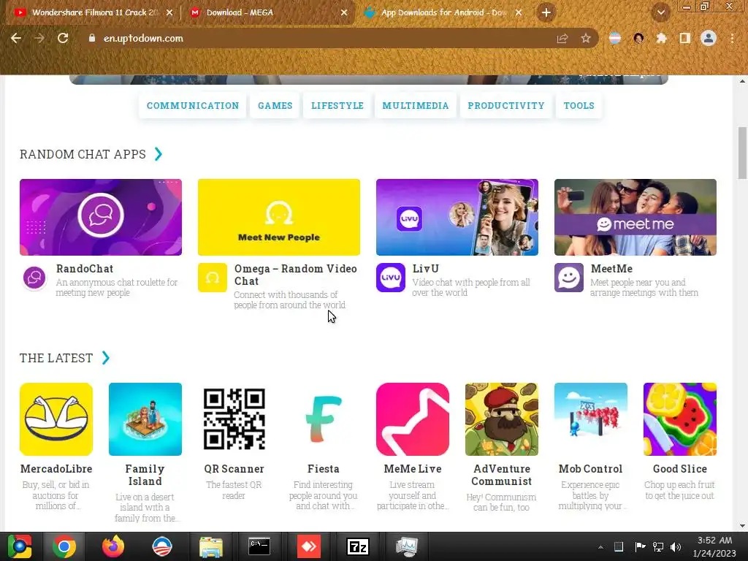Open the LivU app icon
Screen dimensions: 748x561
(391, 278)
